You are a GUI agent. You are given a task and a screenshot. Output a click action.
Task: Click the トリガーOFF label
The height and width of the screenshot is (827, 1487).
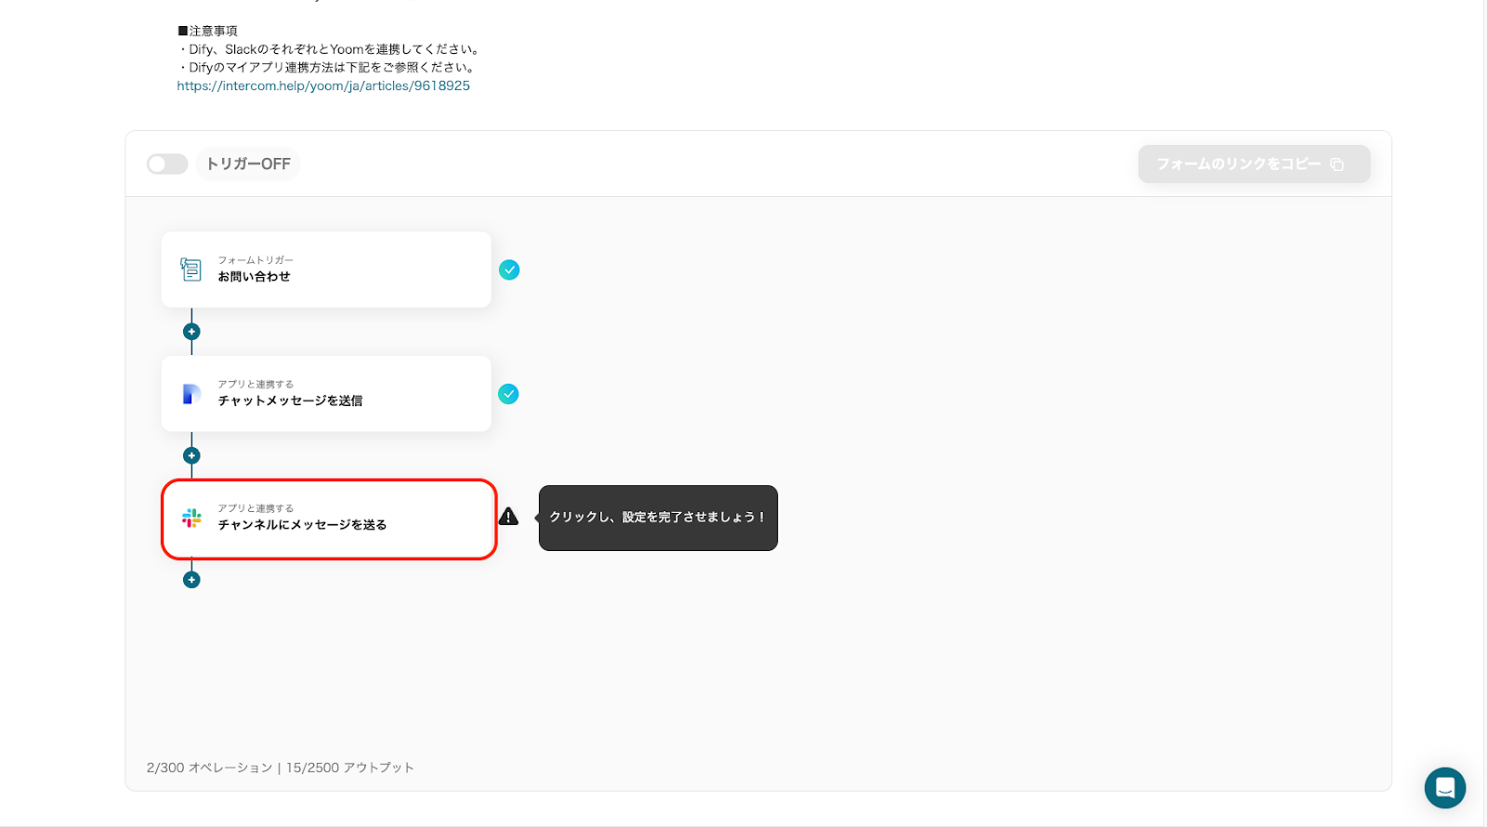248,164
